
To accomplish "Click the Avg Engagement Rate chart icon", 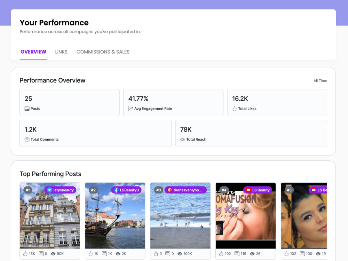I will 131,109.
